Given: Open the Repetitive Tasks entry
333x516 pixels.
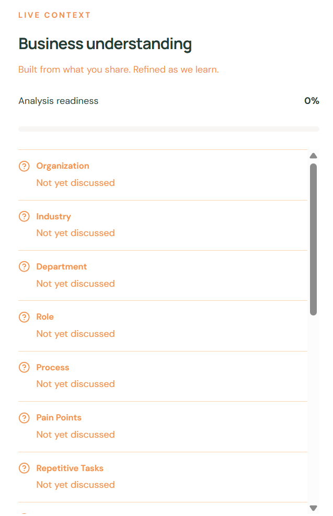Looking at the screenshot, I should click(163, 477).
